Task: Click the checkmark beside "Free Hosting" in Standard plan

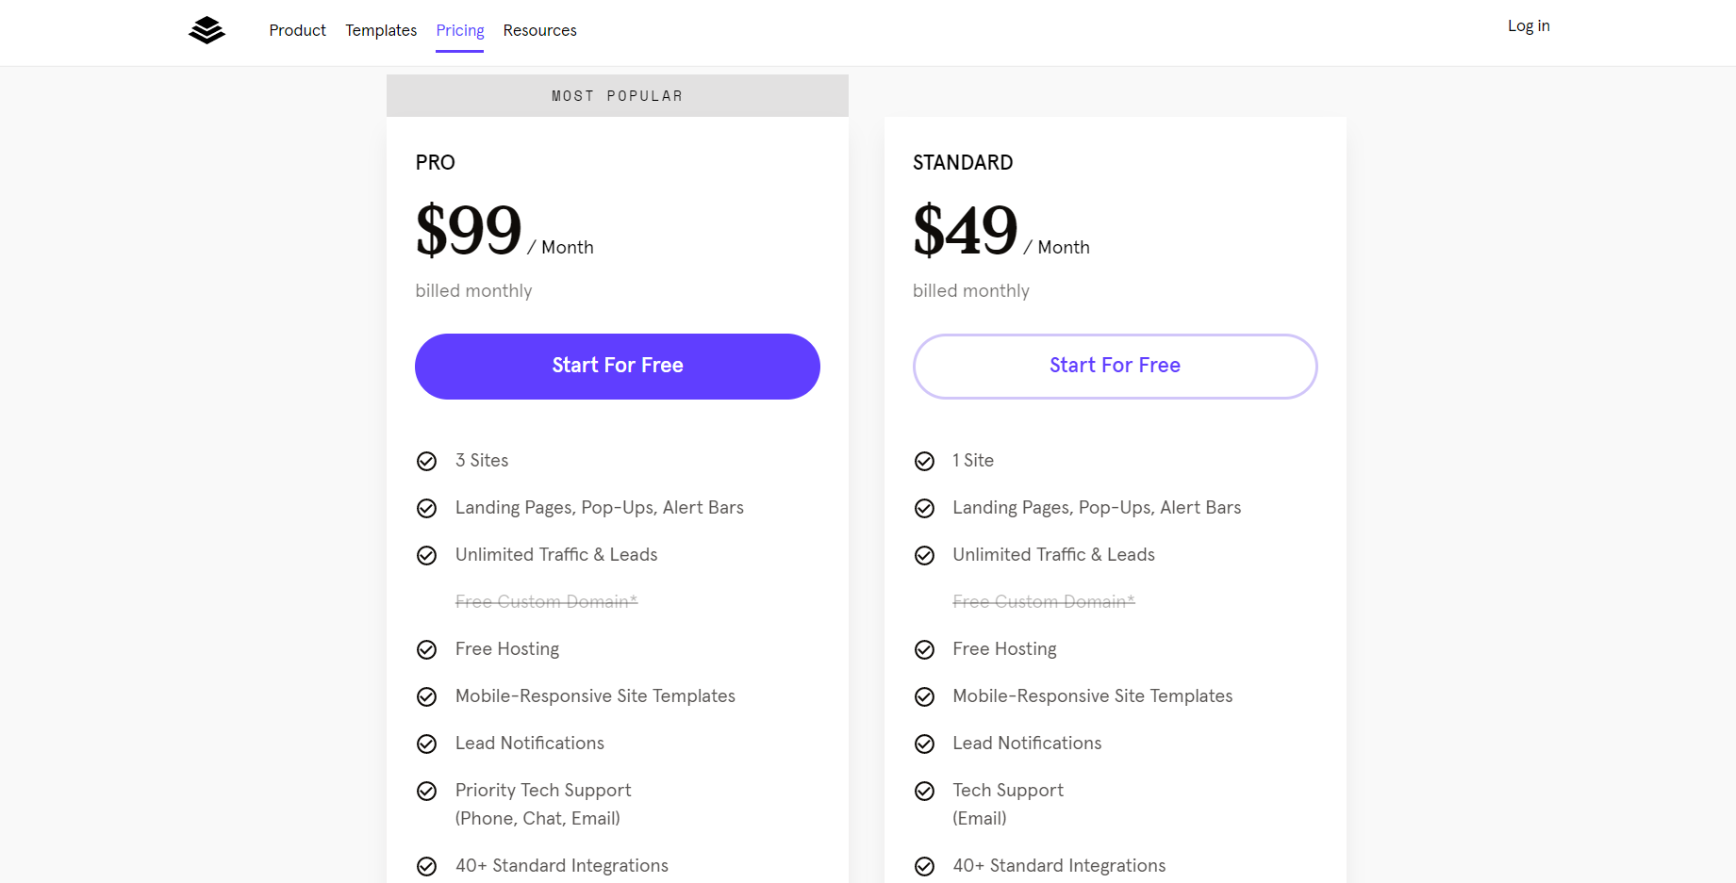Action: pos(924,649)
